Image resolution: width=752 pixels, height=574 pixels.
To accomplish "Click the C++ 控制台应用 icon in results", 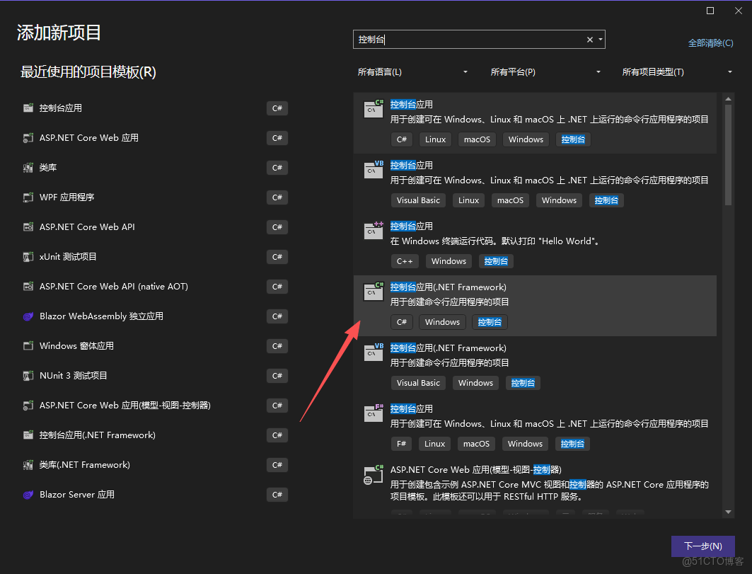I will [373, 231].
